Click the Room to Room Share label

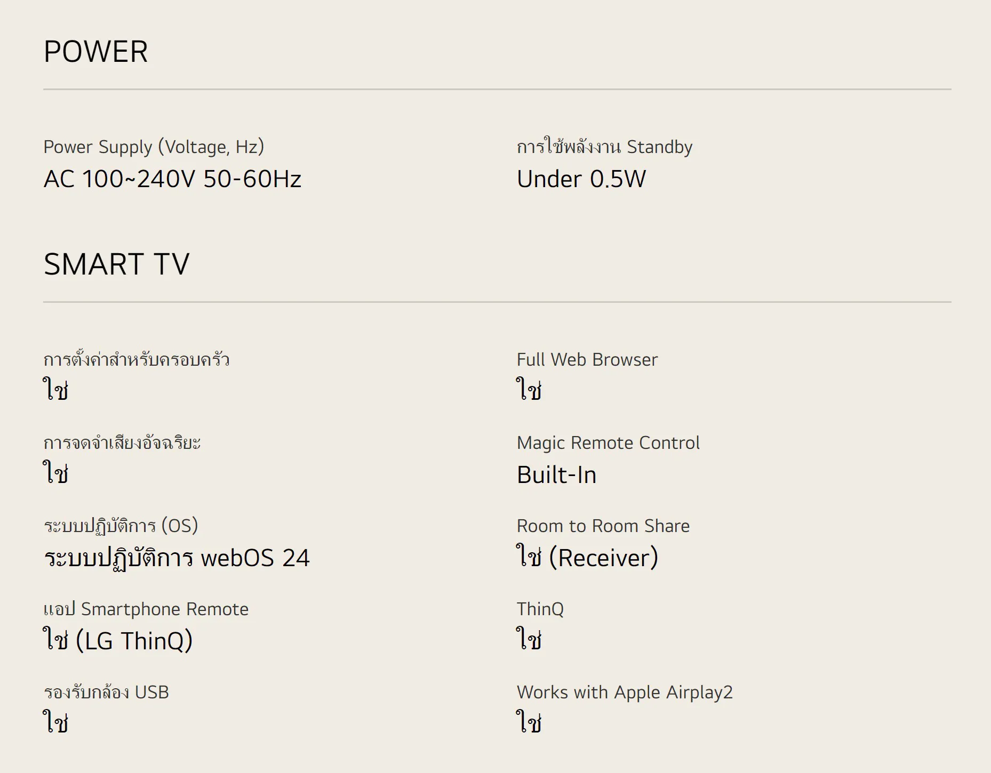pos(603,526)
